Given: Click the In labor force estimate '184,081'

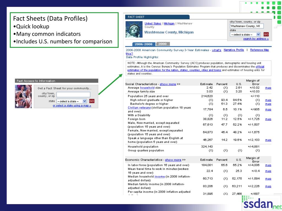Looking at the screenshot, I should point(207,165).
